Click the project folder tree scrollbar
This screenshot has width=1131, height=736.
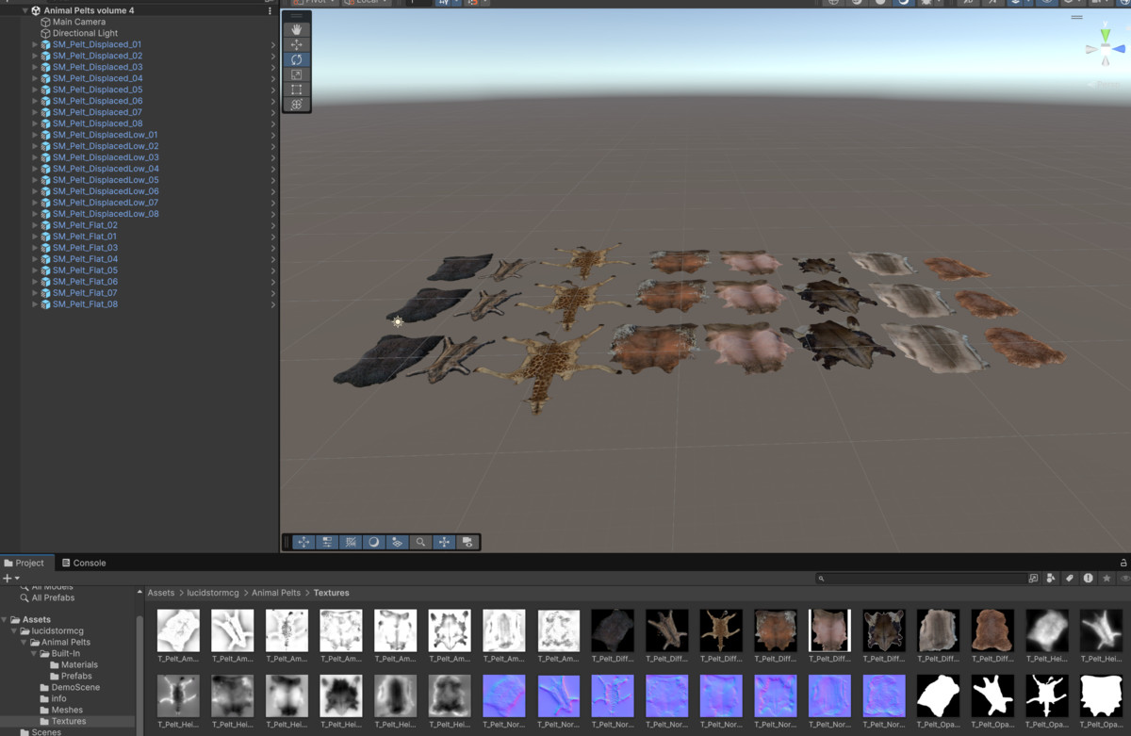click(x=140, y=675)
